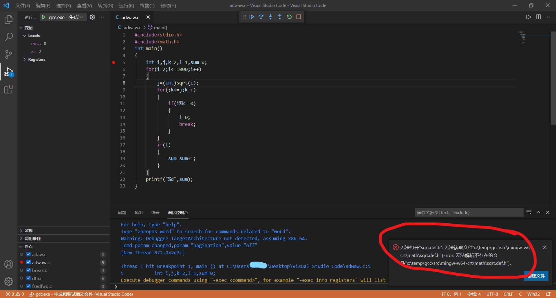Screen dimensions: 556x298
Task: Change line endings via CRLF status item
Action: pyautogui.click(x=508, y=294)
